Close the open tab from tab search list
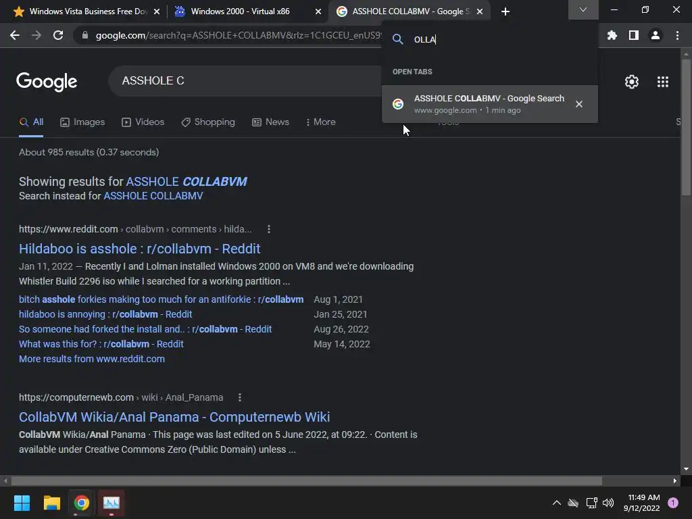 tap(579, 103)
